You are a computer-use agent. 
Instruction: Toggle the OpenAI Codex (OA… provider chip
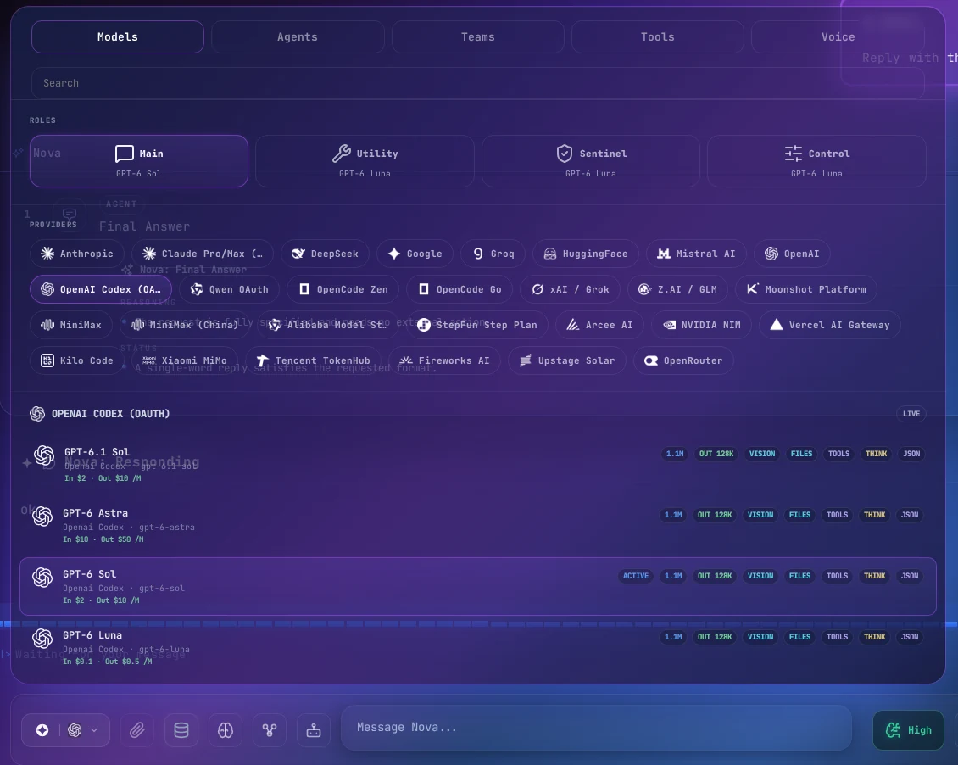click(x=101, y=289)
